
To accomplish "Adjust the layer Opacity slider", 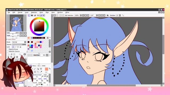I will (19, 45).
